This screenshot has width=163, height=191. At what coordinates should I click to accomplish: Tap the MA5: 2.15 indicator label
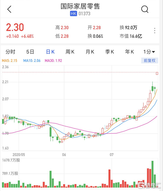point(9,60)
